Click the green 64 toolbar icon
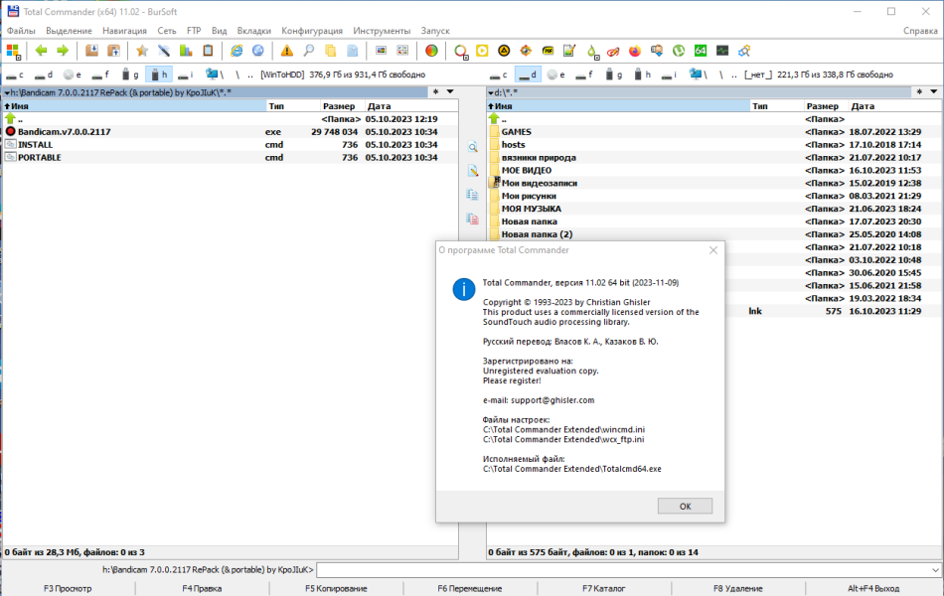The image size is (944, 596). (701, 52)
